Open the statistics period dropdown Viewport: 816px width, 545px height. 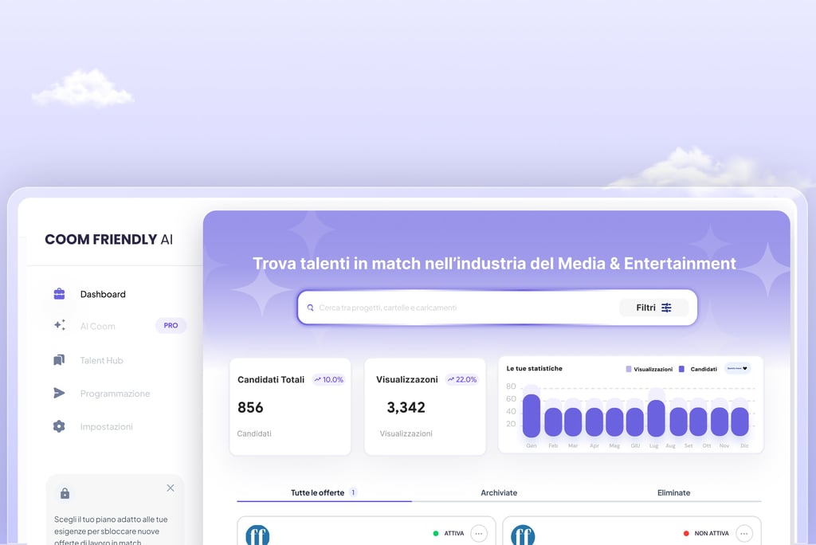click(x=737, y=369)
